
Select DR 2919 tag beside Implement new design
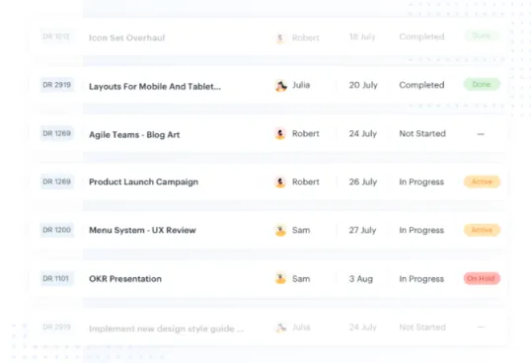pos(57,327)
